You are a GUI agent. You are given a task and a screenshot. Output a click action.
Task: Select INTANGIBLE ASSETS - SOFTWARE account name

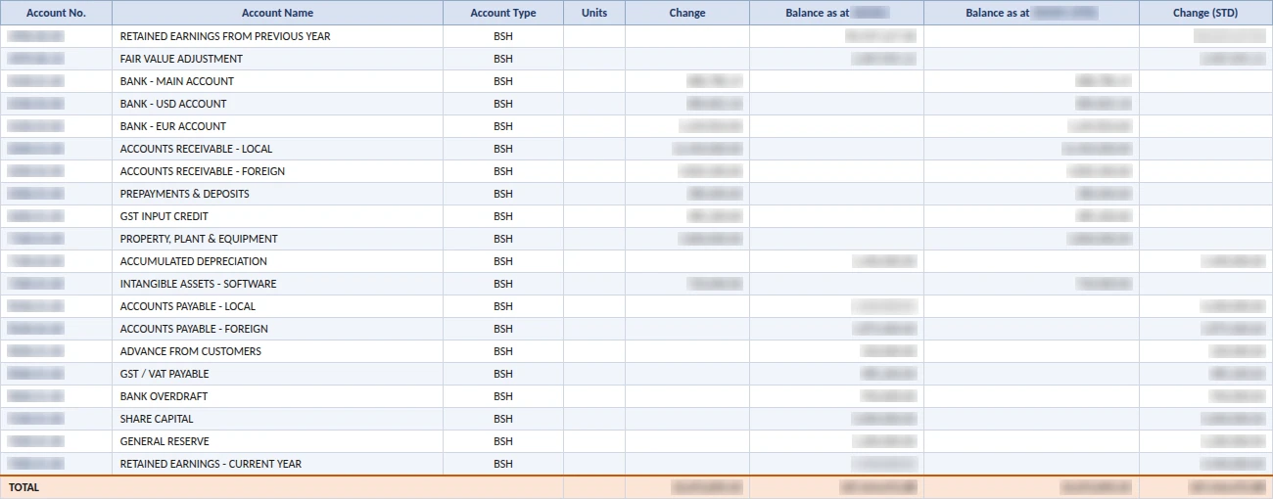point(199,284)
